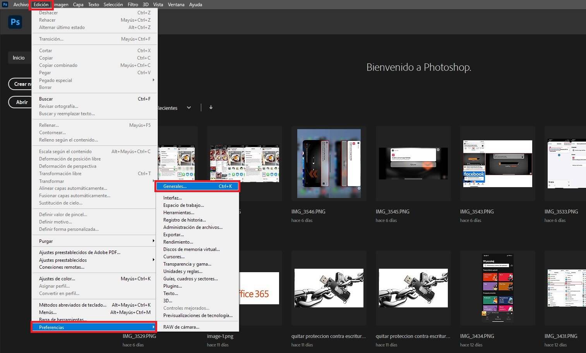Open the Texto menu
The image size is (586, 353).
tap(93, 5)
